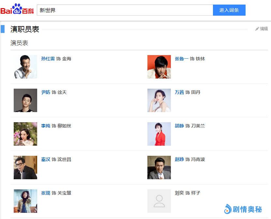Screen dimensions: 271x219
Task: Open the 孙红雷 actor link
Action: pos(48,59)
